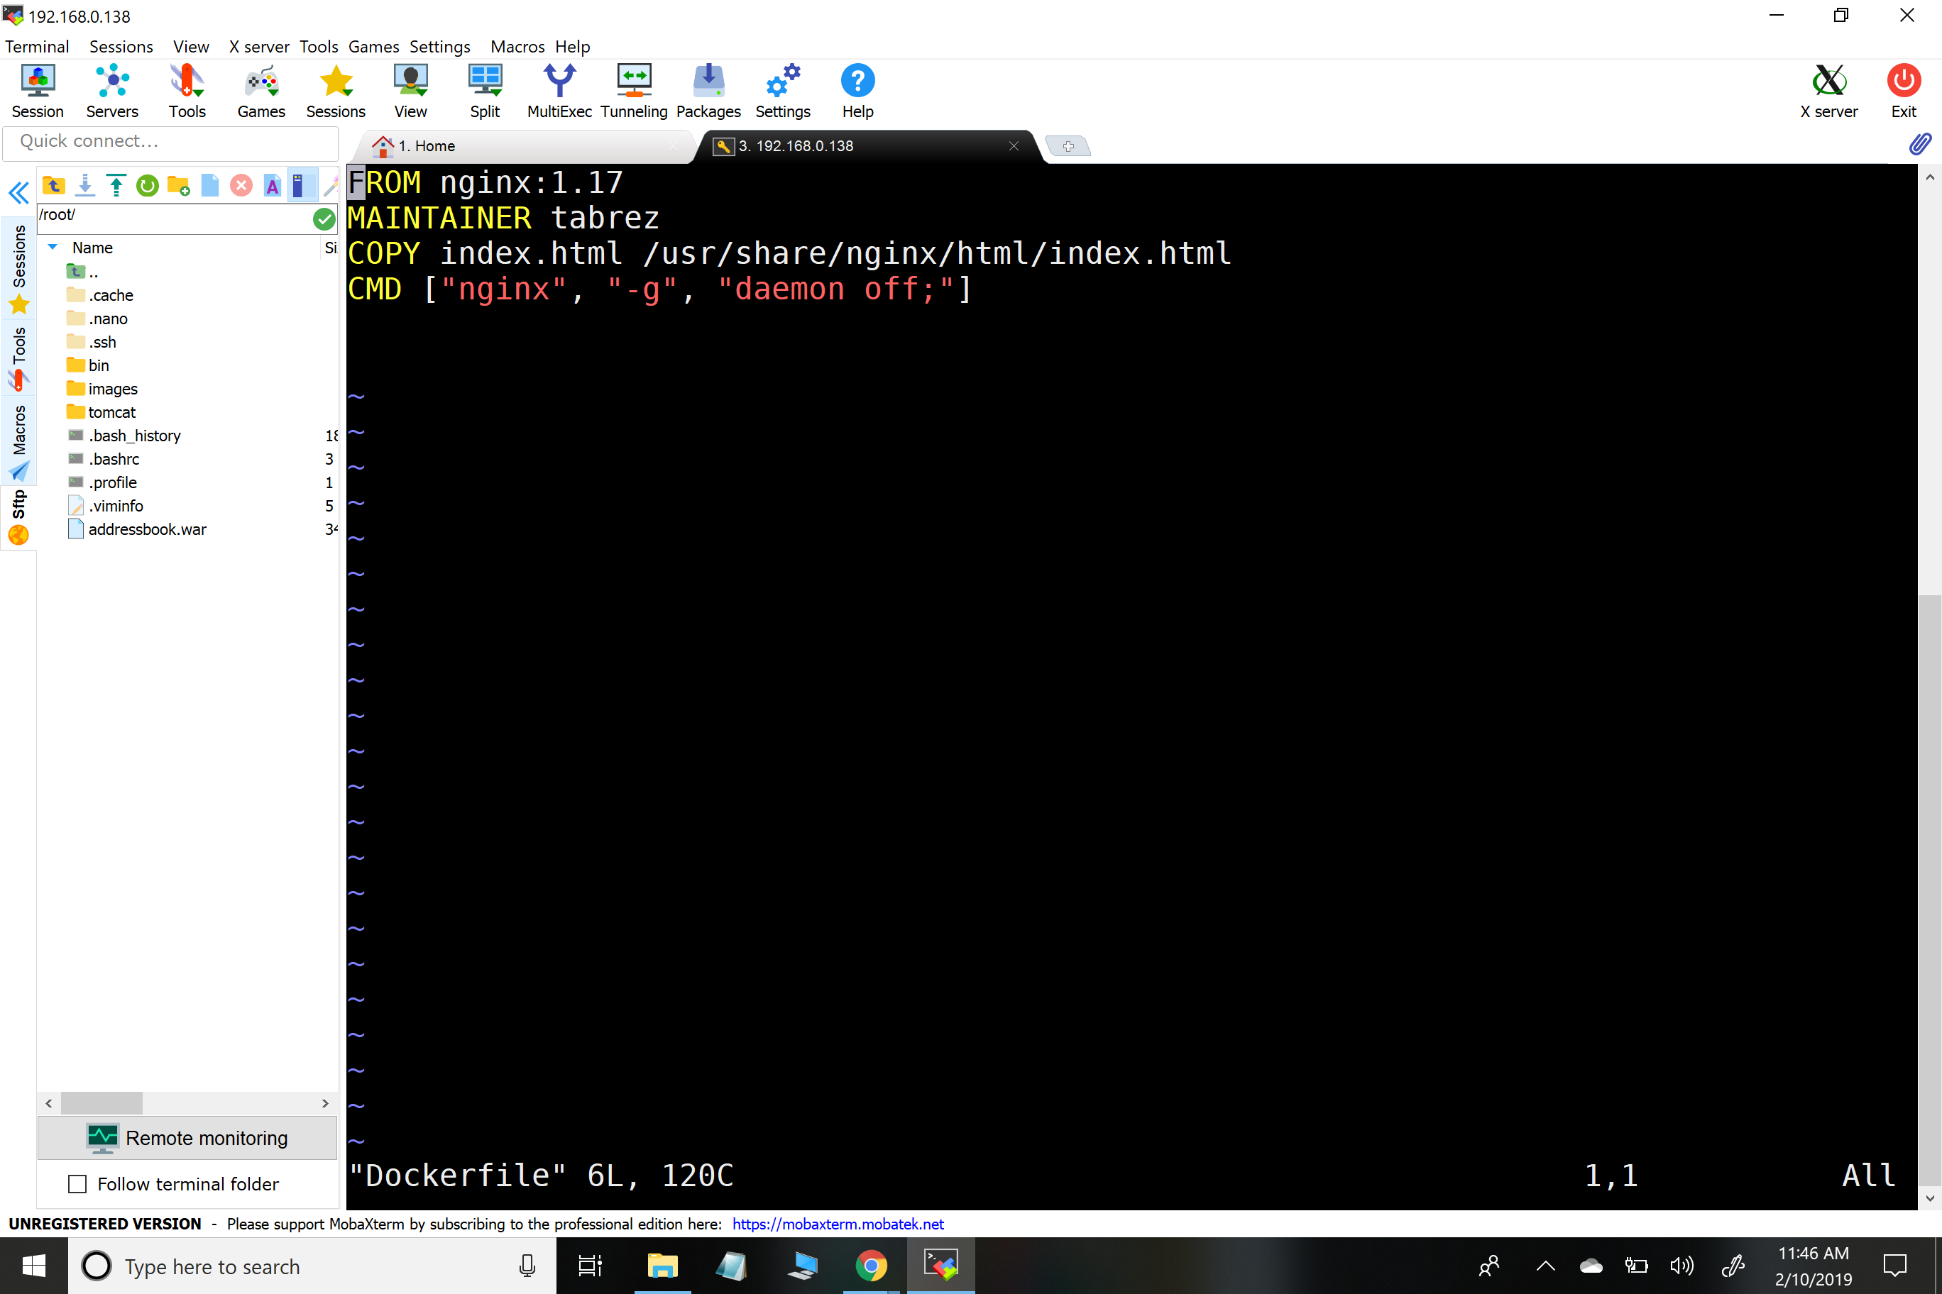1942x1294 pixels.
Task: Click the Quick connect field
Action: pos(170,141)
